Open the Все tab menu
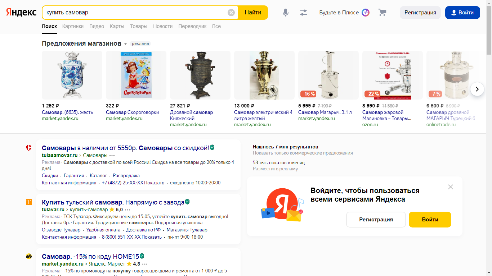492x276 pixels. point(216,26)
